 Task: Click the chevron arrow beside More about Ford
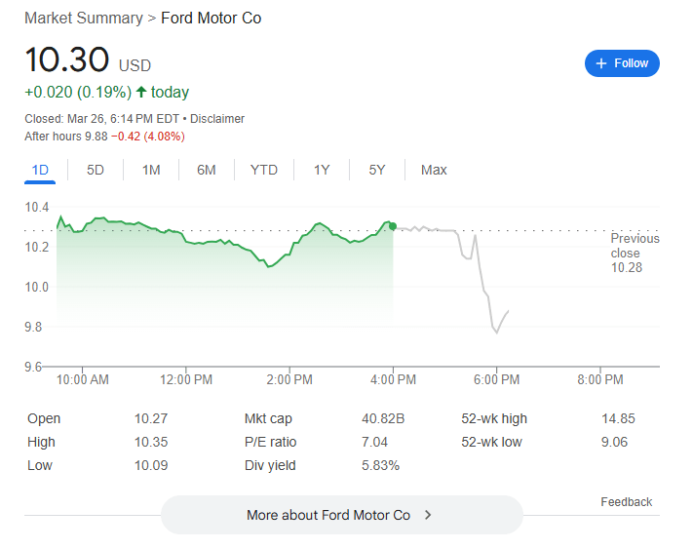(428, 515)
